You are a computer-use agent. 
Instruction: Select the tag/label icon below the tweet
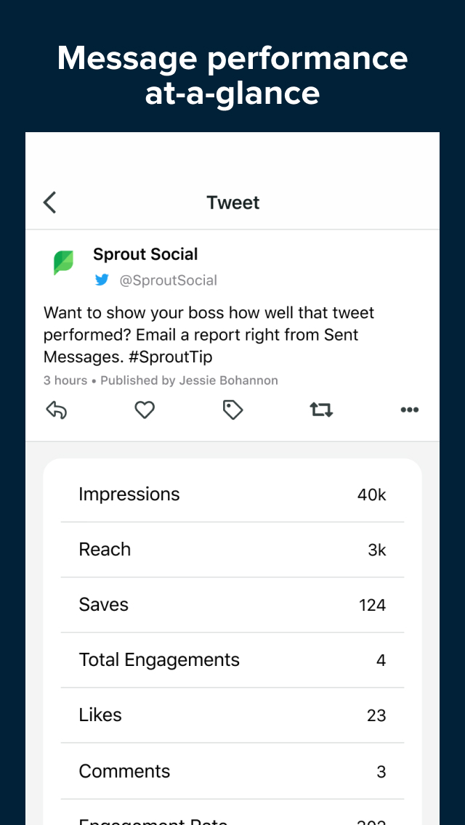point(232,410)
